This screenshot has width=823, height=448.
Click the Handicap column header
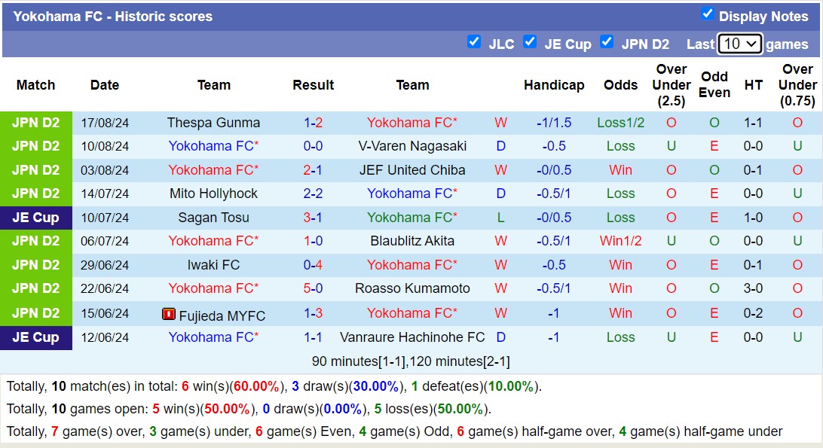click(554, 85)
